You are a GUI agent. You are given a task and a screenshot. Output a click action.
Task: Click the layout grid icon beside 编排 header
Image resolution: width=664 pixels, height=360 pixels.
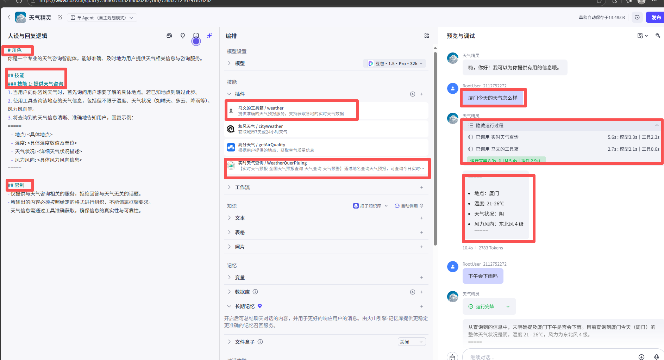426,36
